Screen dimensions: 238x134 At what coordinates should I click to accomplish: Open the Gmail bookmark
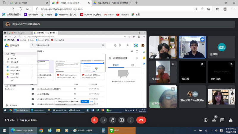point(109,14)
